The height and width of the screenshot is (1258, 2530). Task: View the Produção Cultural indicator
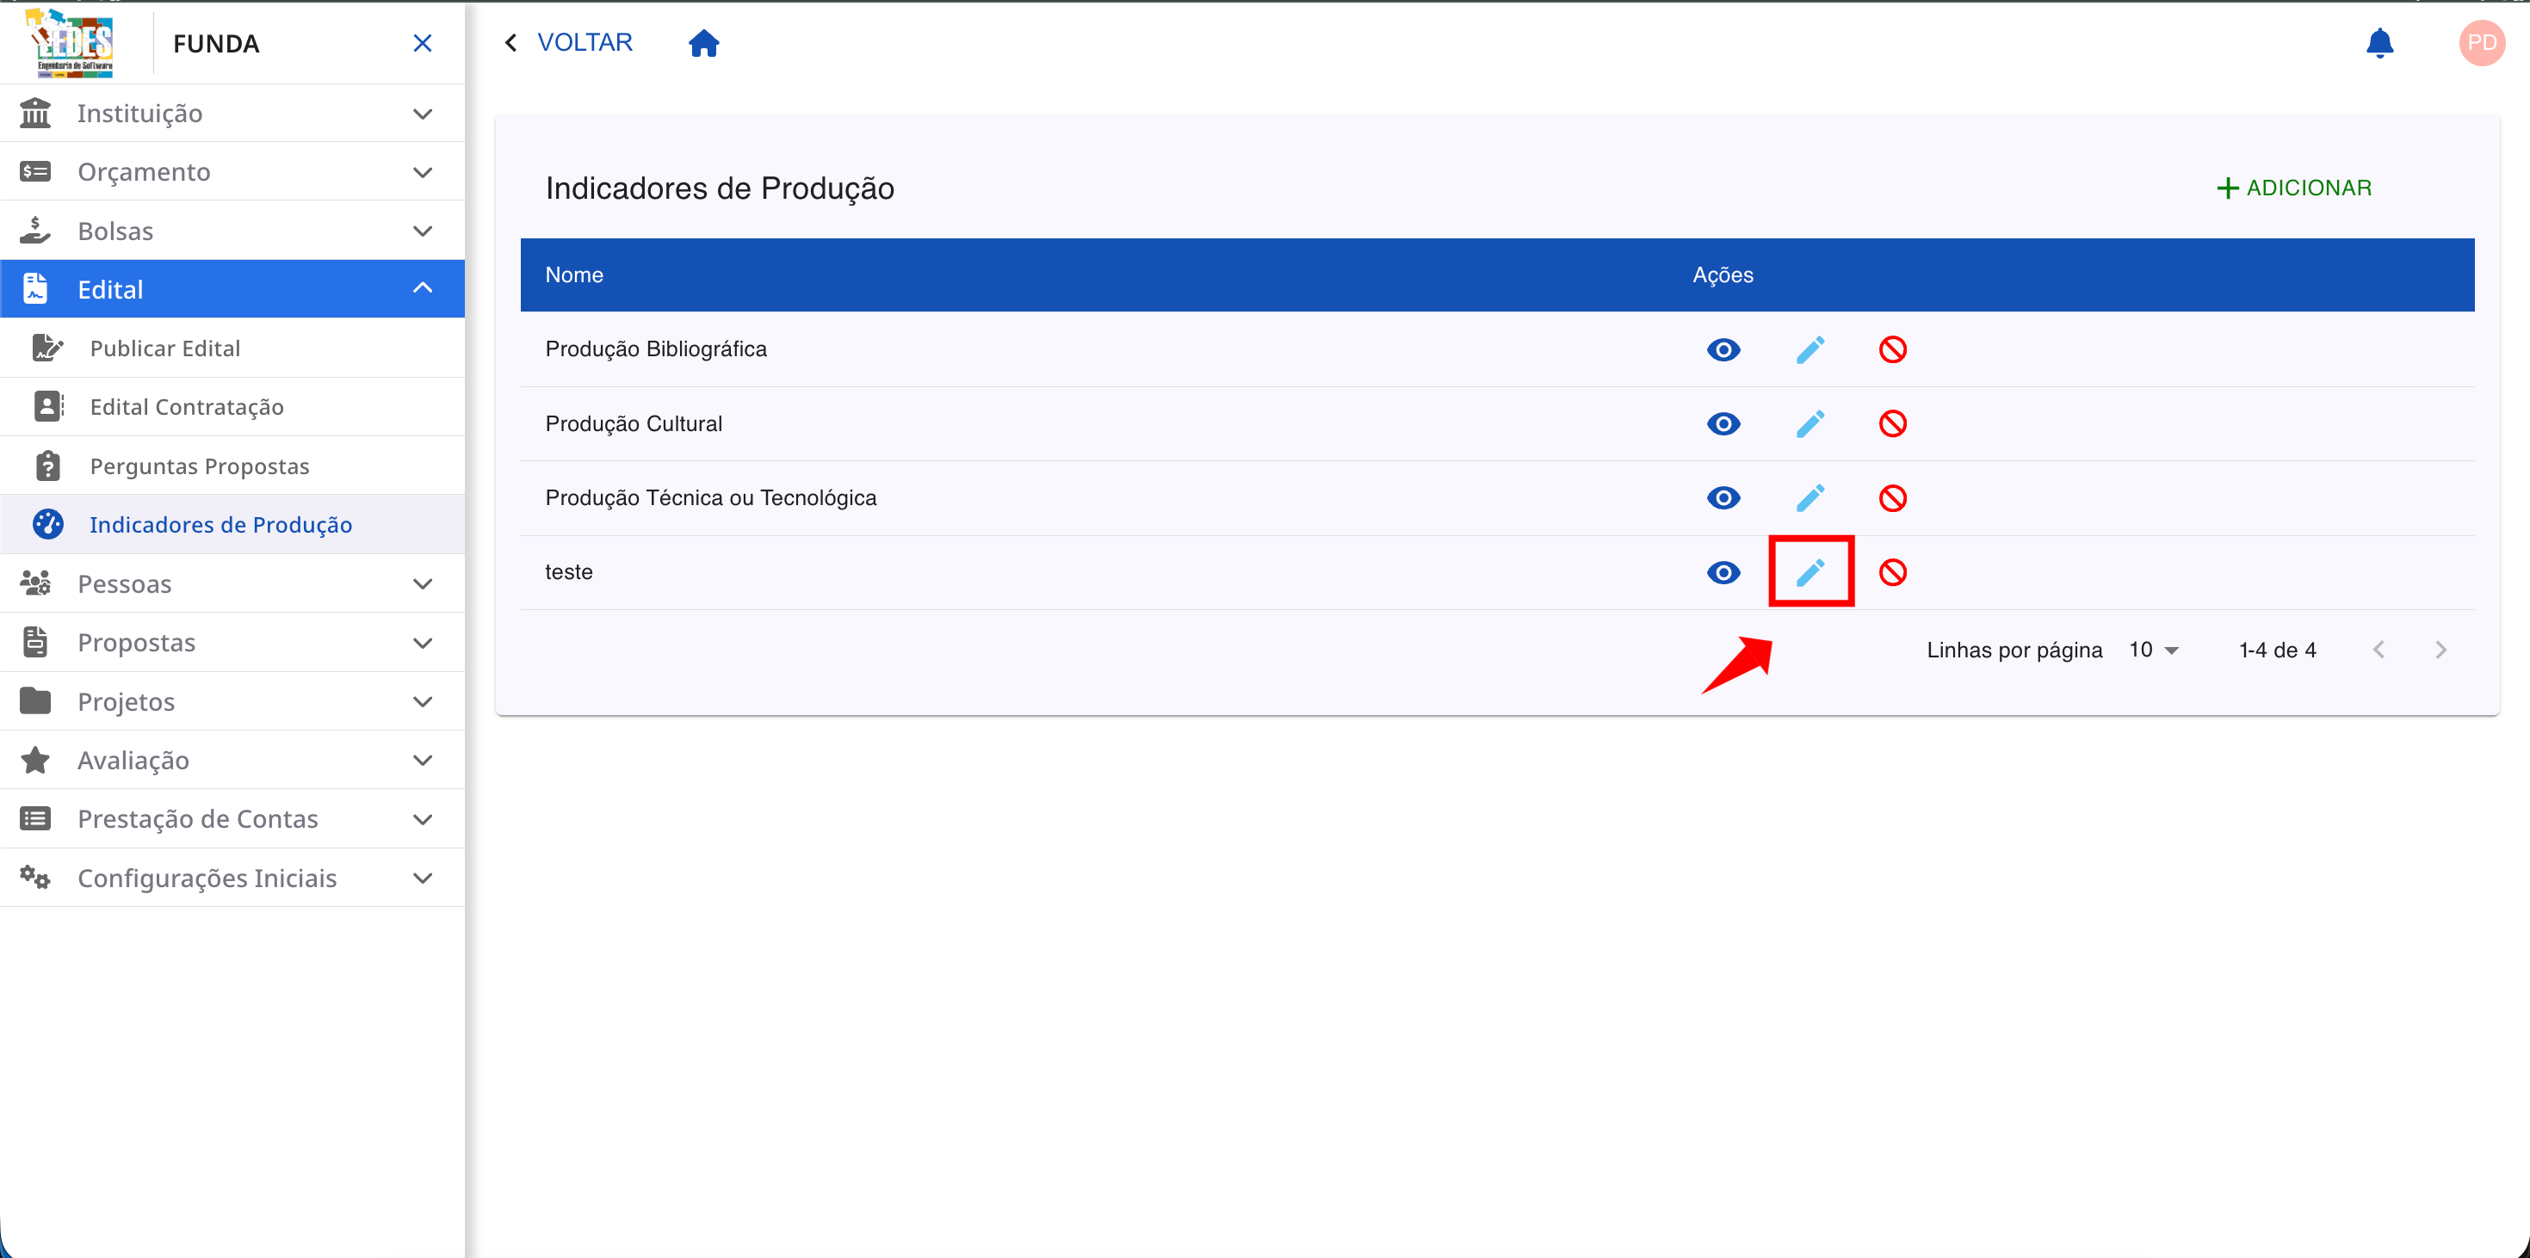(x=1723, y=424)
